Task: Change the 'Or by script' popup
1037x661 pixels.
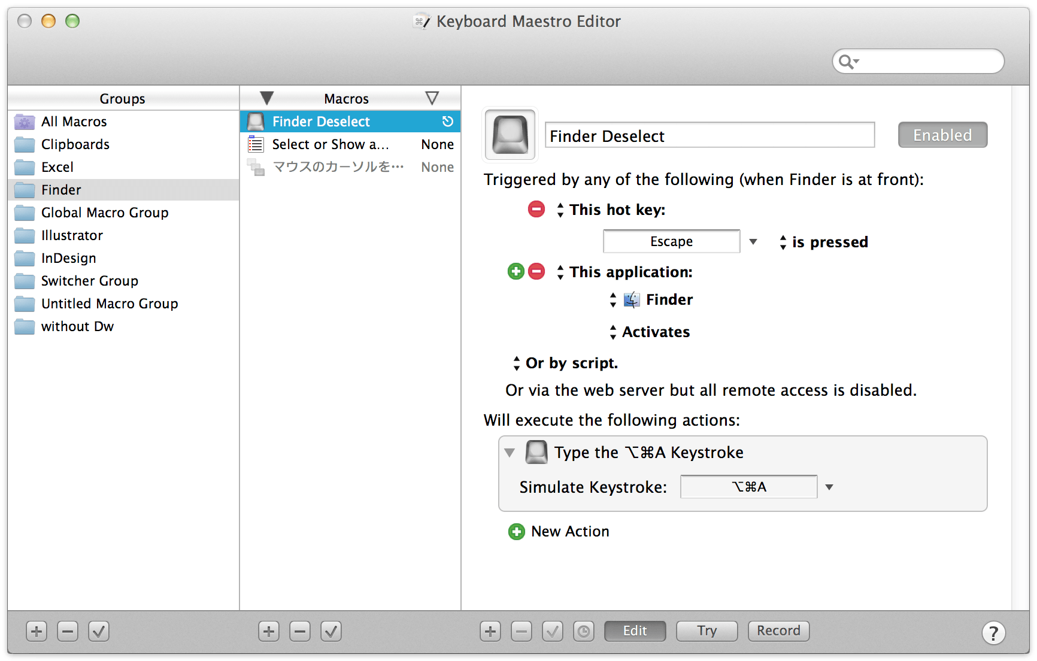Action: point(565,363)
